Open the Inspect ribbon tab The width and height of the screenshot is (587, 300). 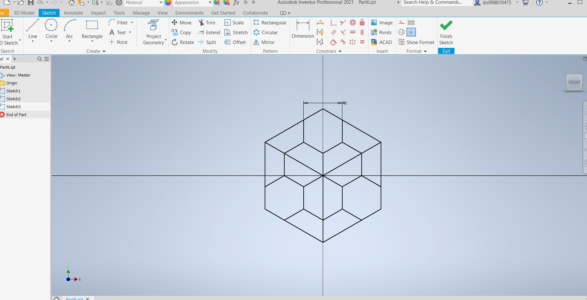click(98, 13)
